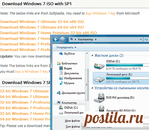This screenshot has height=130, width=149.
Task: Click the scroll up arrow of navigation pane
Action: tap(87, 53)
